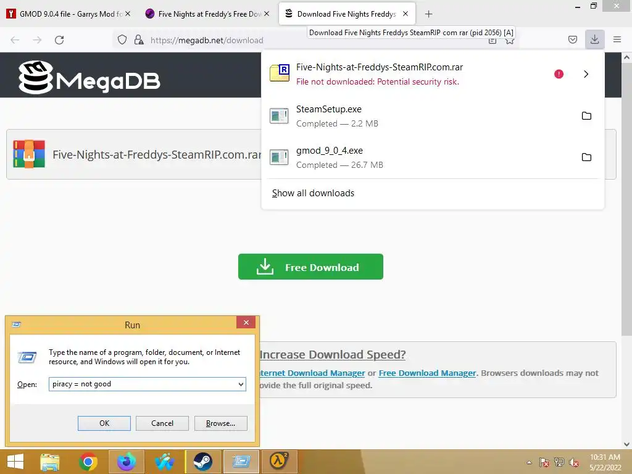Screen dimensions: 632x474
Task: Click the red security warning badge
Action: coord(559,74)
